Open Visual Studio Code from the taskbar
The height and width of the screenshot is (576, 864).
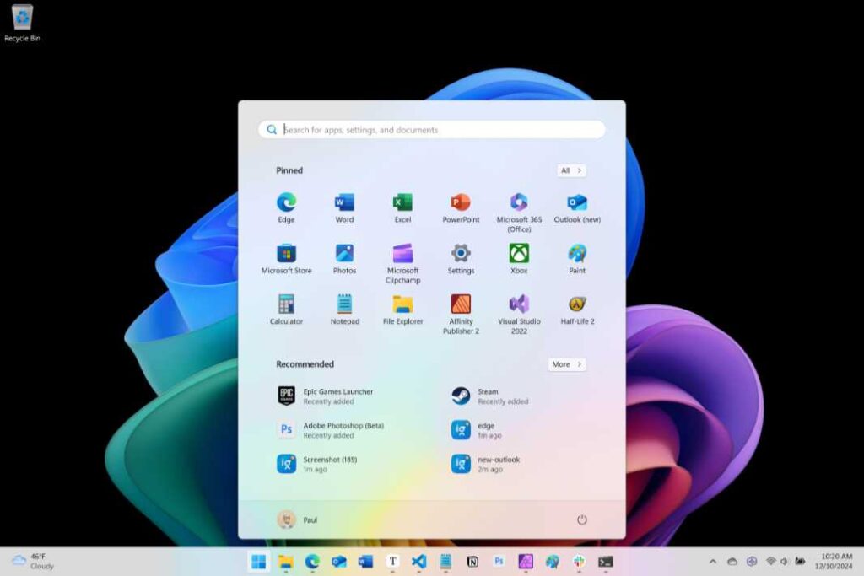click(418, 561)
